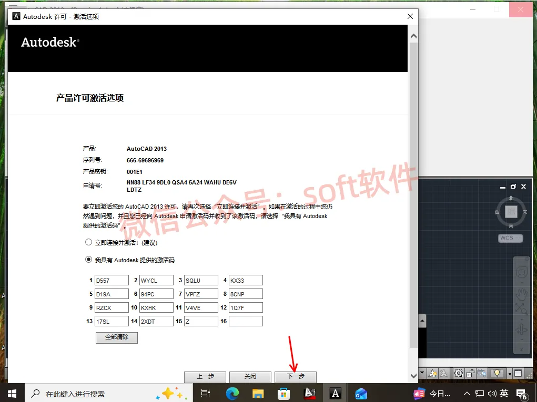Click the Zoom Extents tool in navigation bar
The image size is (537, 402).
521,309
